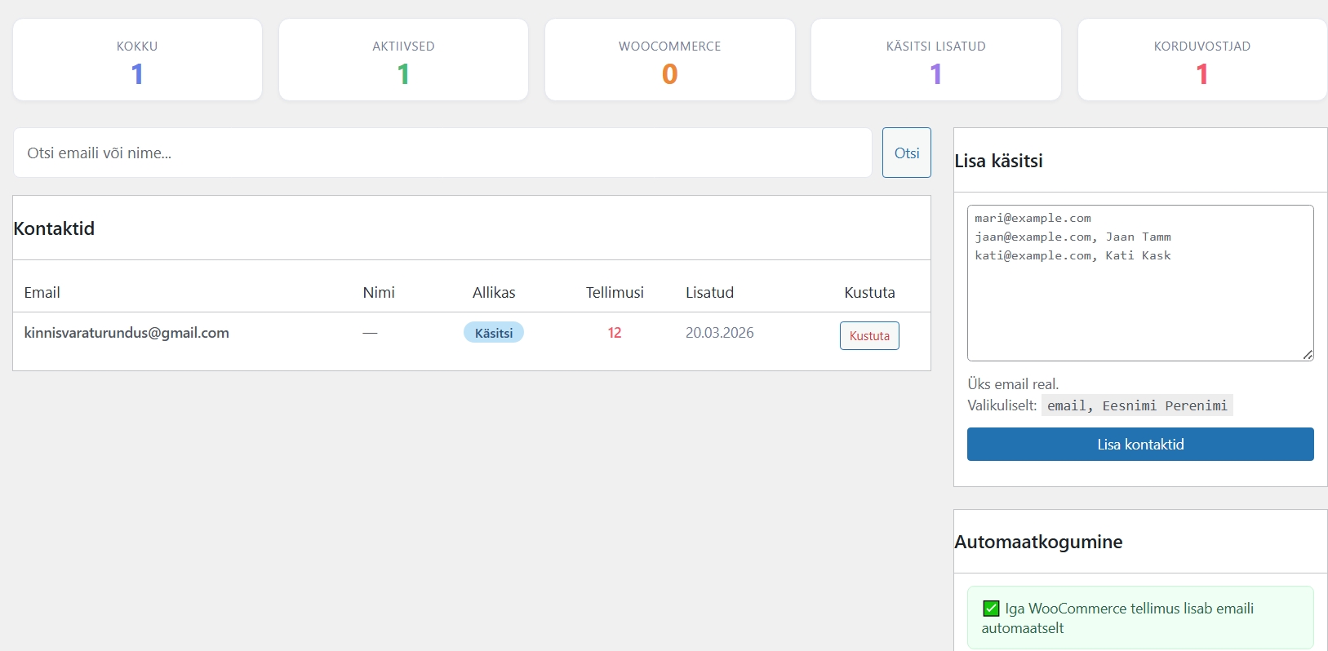The height and width of the screenshot is (651, 1328).
Task: Click the Allikas column header
Action: click(494, 292)
